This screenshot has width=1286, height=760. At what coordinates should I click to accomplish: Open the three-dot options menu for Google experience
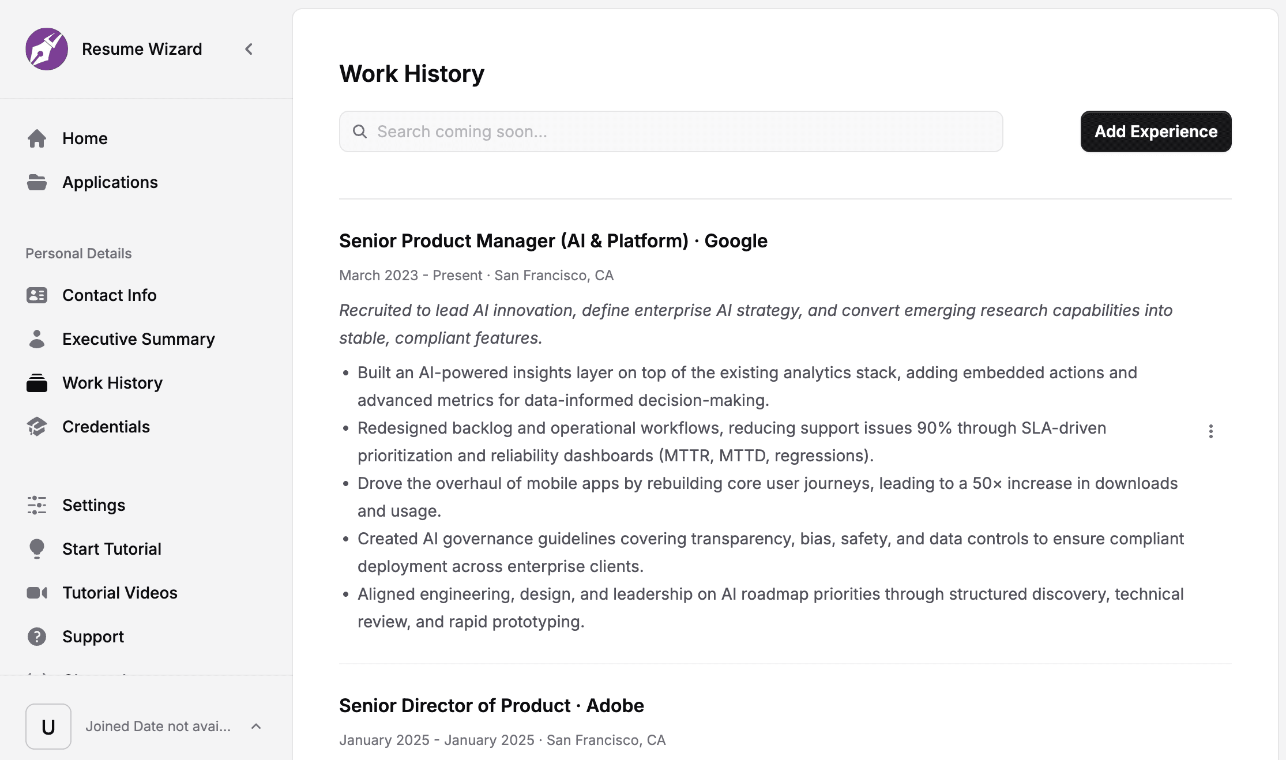click(1211, 431)
